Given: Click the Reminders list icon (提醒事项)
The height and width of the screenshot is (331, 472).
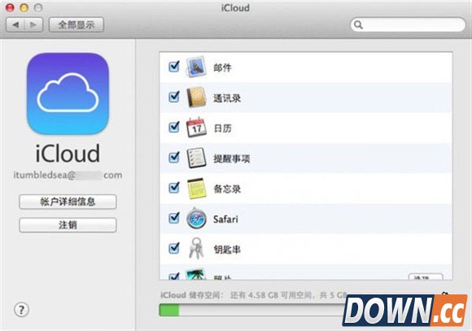Looking at the screenshot, I should pos(196,158).
